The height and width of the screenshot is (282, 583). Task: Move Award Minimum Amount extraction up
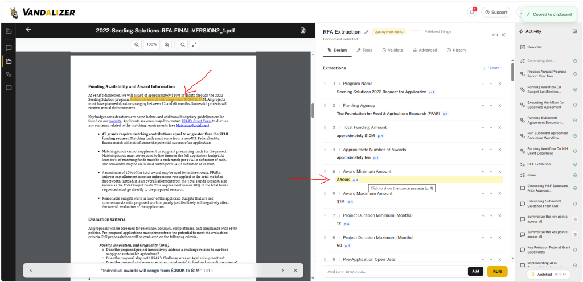click(483, 172)
